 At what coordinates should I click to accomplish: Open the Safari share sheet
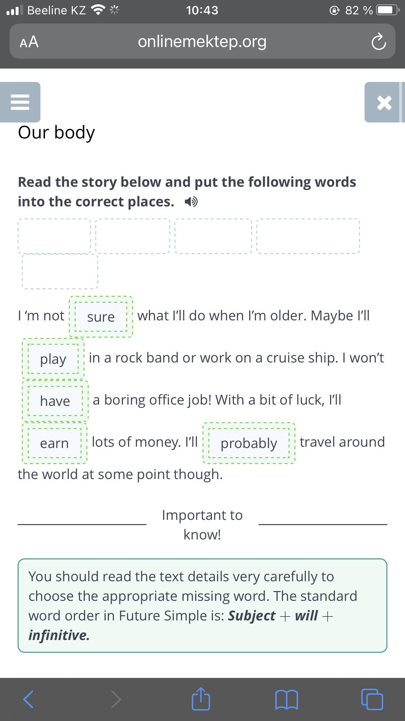(x=201, y=699)
